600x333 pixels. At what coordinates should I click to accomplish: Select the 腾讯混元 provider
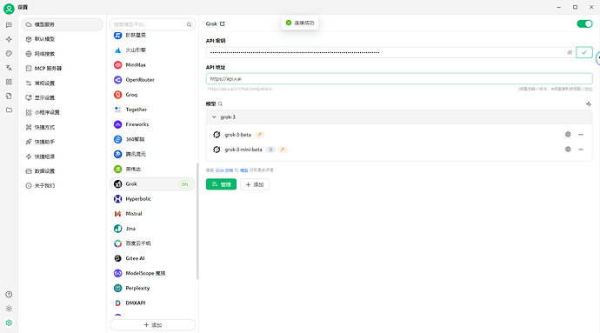[152, 154]
